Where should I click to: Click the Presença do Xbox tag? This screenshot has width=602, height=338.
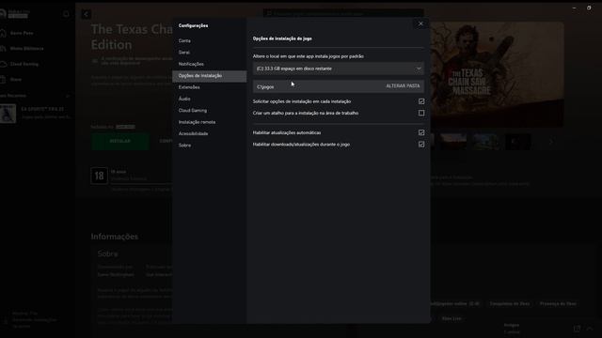[558, 303]
